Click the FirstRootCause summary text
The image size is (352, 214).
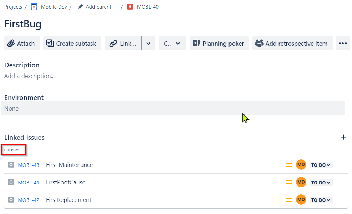[66, 182]
